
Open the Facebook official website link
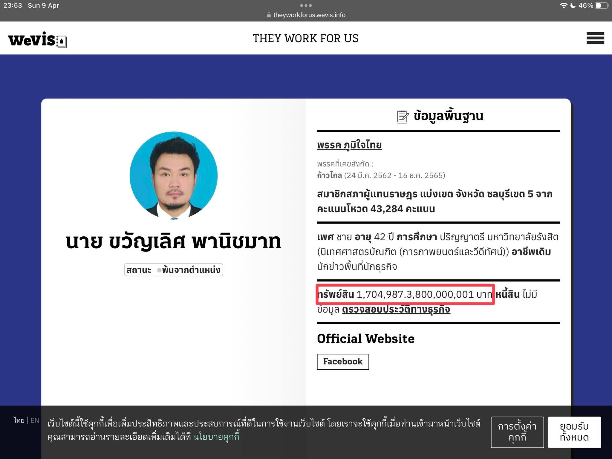point(343,361)
